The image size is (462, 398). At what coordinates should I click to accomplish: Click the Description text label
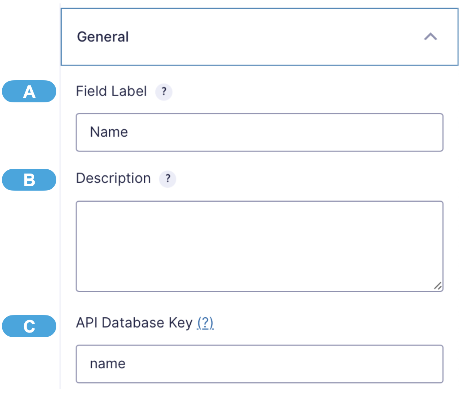pyautogui.click(x=113, y=178)
